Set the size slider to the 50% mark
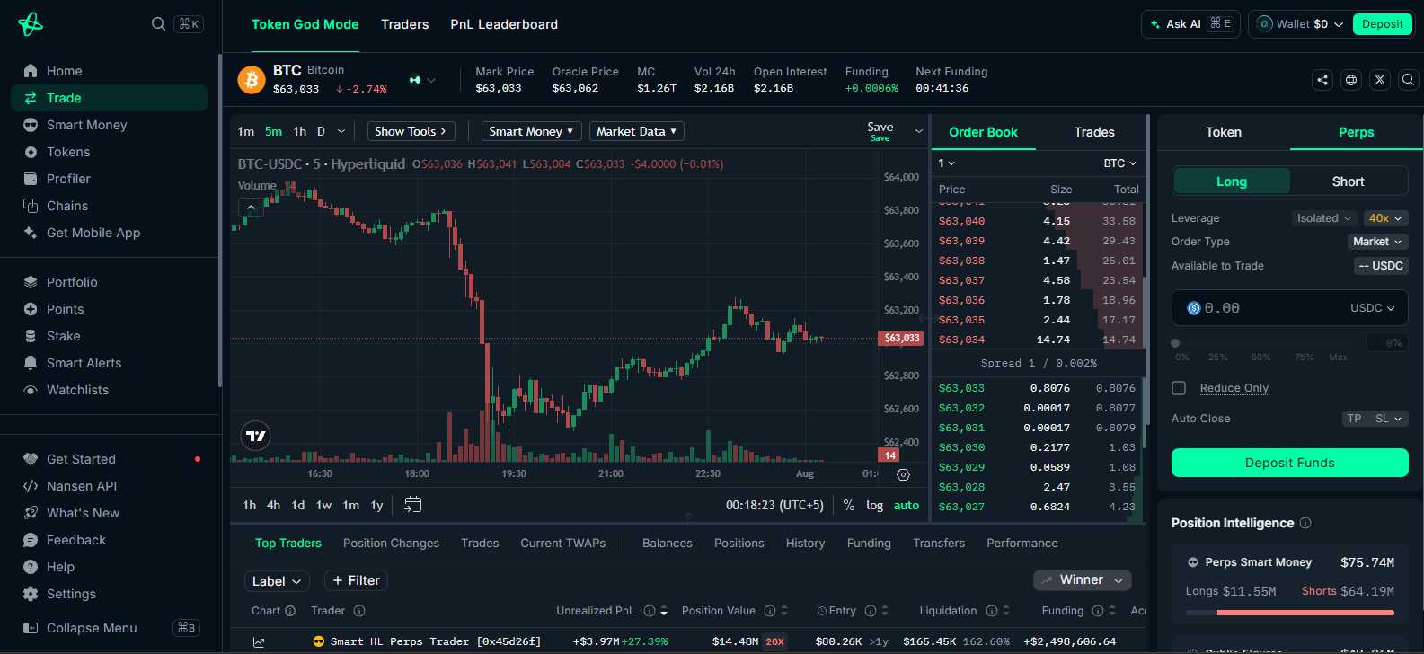1424x654 pixels. (x=1261, y=358)
